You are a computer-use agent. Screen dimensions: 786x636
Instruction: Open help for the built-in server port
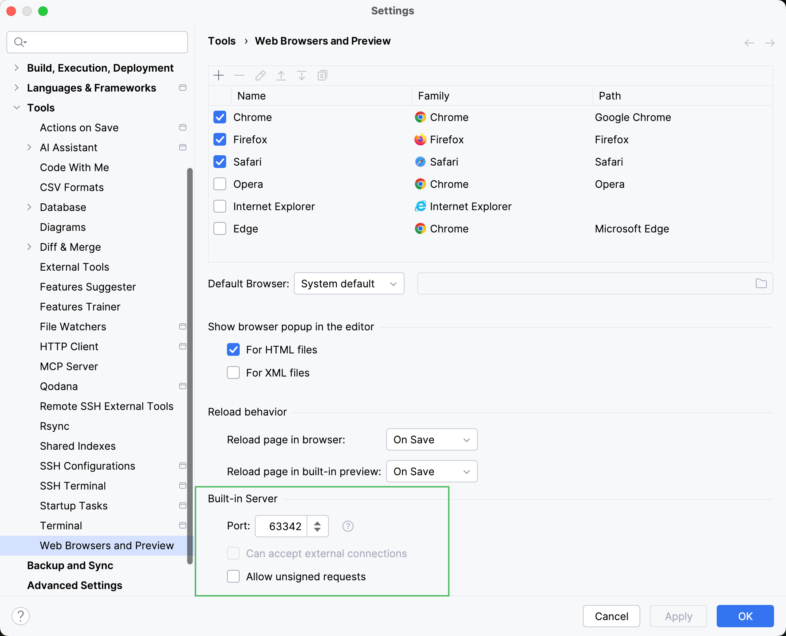click(x=347, y=526)
